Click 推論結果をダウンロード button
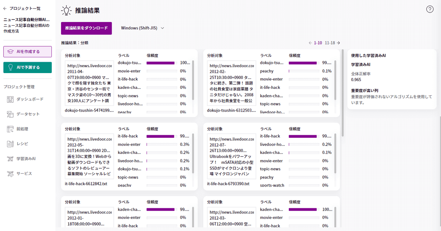This screenshot has height=231, width=441. [86, 28]
